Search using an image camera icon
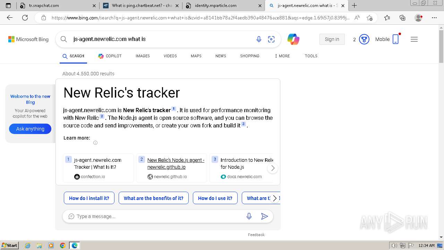The width and height of the screenshot is (444, 250). click(271, 39)
